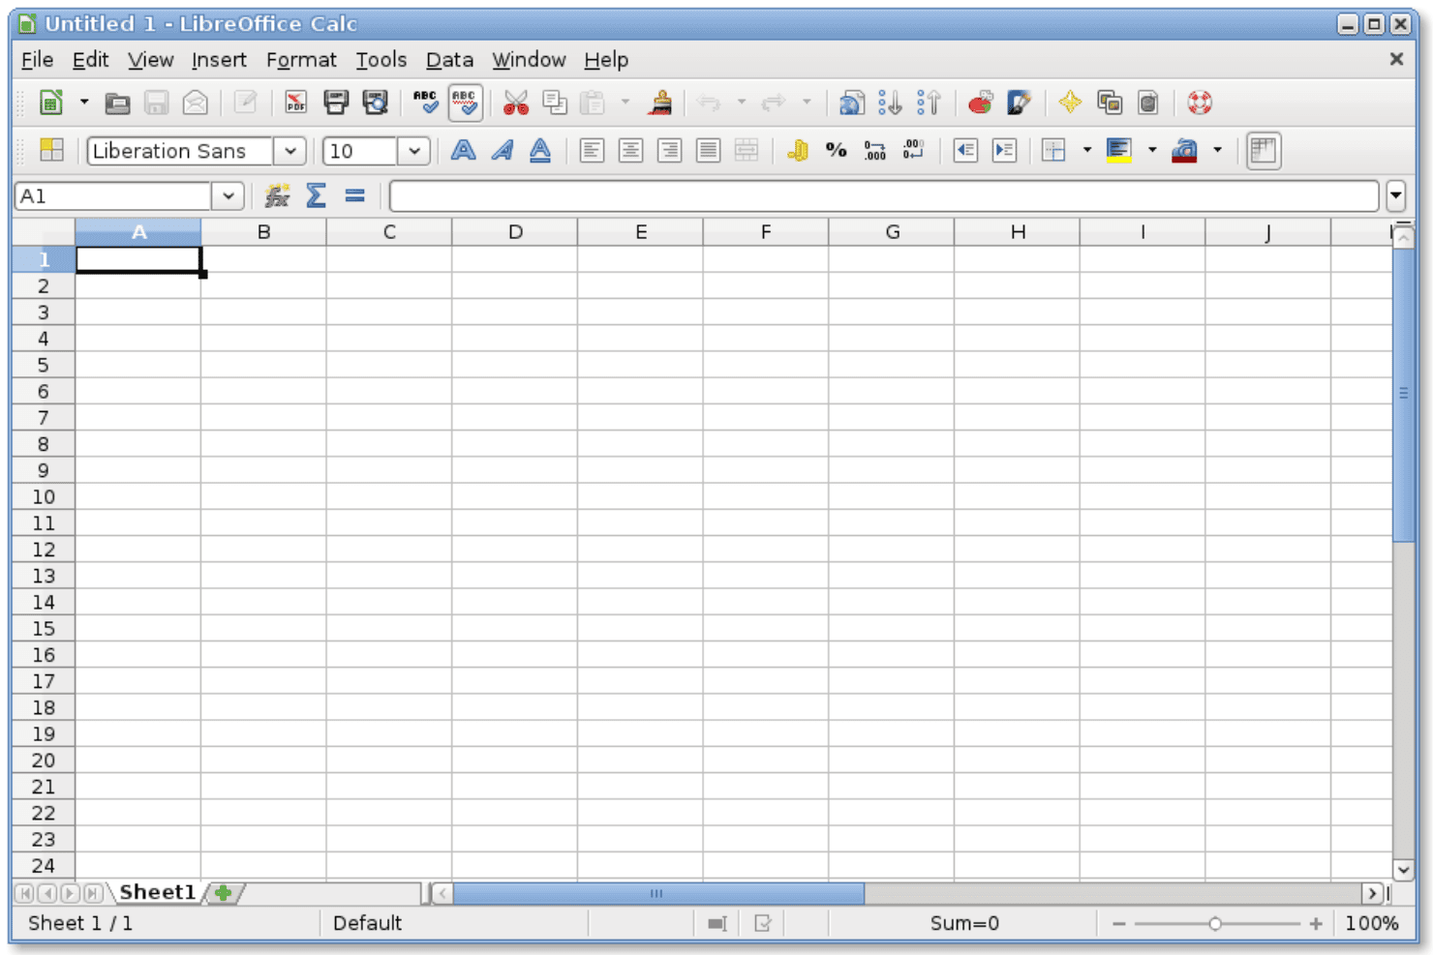Select row 12 header

point(44,550)
